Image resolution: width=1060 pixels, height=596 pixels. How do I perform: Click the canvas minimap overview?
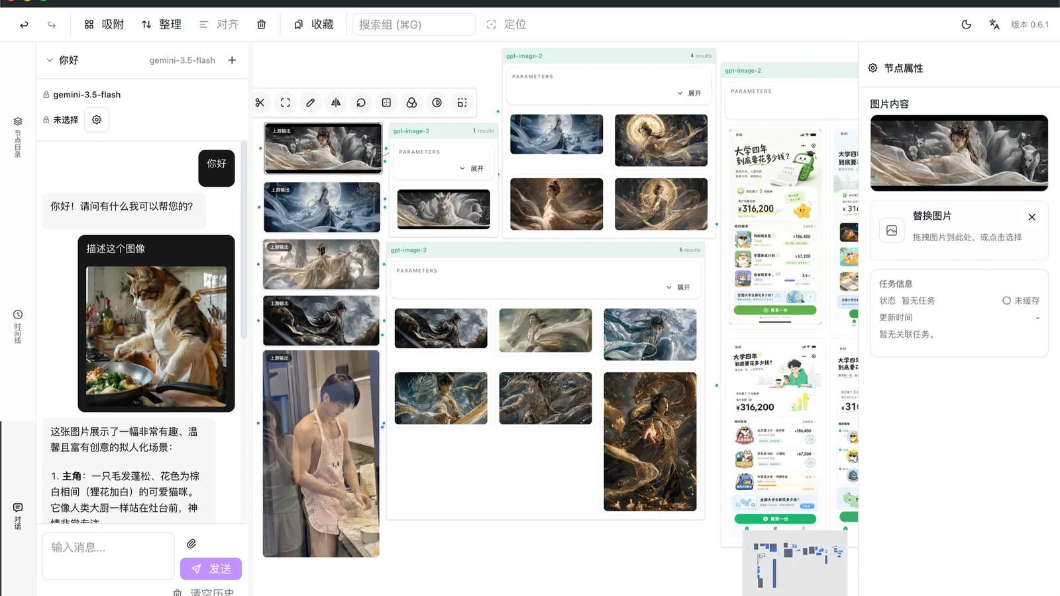[x=795, y=563]
